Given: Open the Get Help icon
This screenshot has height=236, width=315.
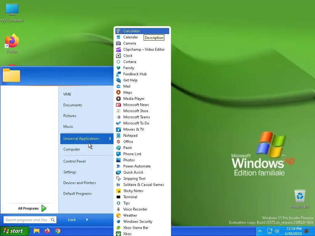Looking at the screenshot, I should tap(118, 80).
